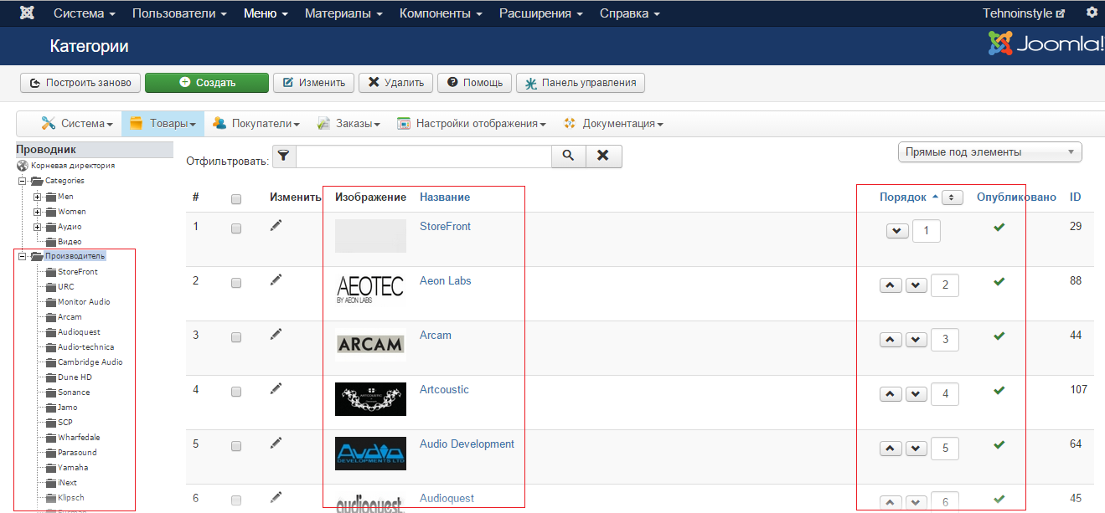Open Меню top menu
This screenshot has height=513, width=1105.
[266, 13]
